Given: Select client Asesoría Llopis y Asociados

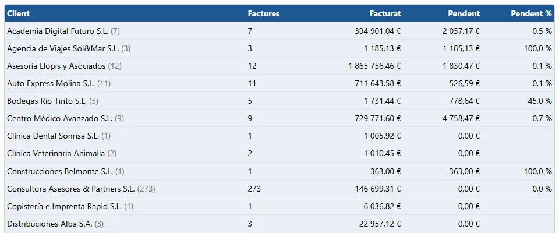Looking at the screenshot, I should pyautogui.click(x=56, y=66).
